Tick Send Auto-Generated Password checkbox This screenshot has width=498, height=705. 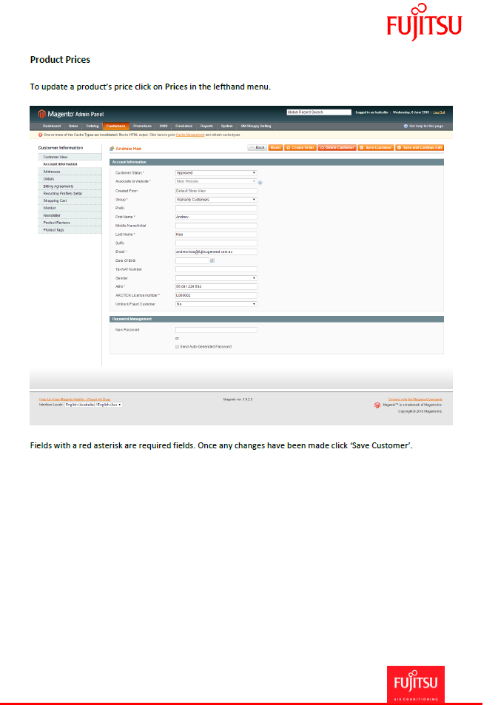pyautogui.click(x=178, y=347)
